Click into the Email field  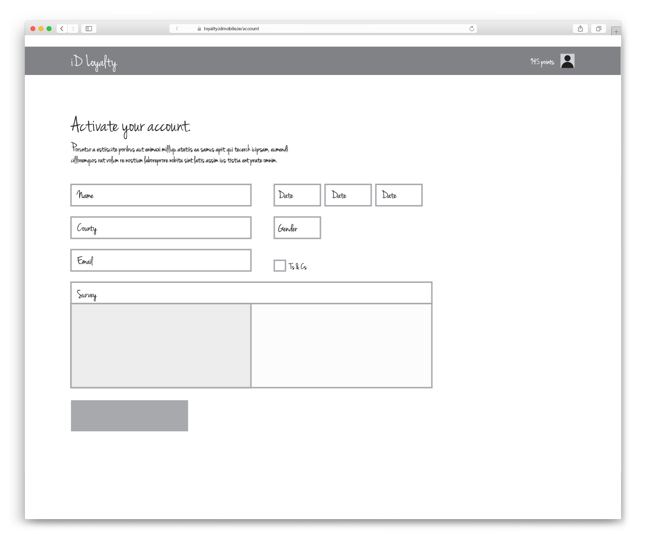pyautogui.click(x=161, y=261)
